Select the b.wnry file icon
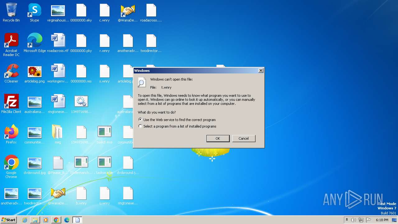This screenshot has width=398, height=224. (x=81, y=196)
